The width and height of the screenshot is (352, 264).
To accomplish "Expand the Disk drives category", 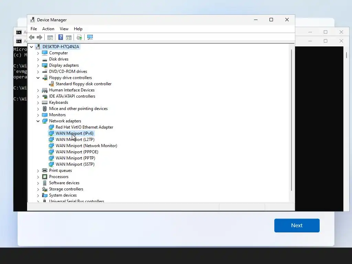I will click(38, 59).
